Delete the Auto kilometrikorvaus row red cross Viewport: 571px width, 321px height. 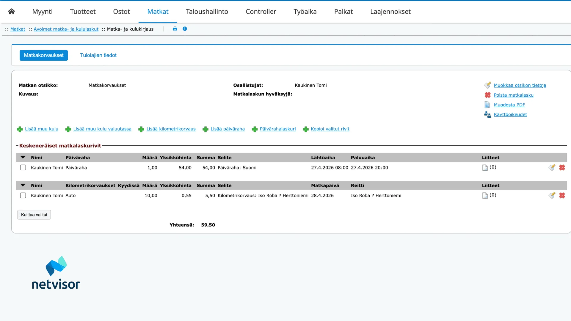click(562, 196)
